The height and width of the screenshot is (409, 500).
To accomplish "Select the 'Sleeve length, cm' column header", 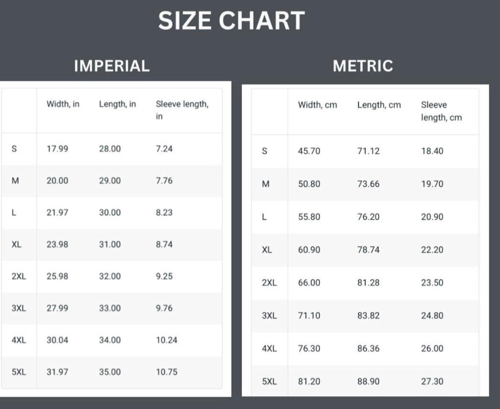I will pyautogui.click(x=441, y=111).
